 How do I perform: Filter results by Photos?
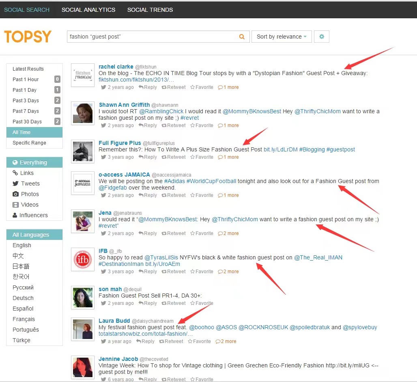34,194
